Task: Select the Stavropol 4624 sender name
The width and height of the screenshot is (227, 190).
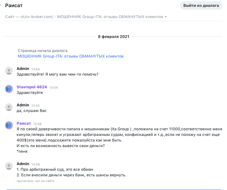Action: [x=32, y=87]
